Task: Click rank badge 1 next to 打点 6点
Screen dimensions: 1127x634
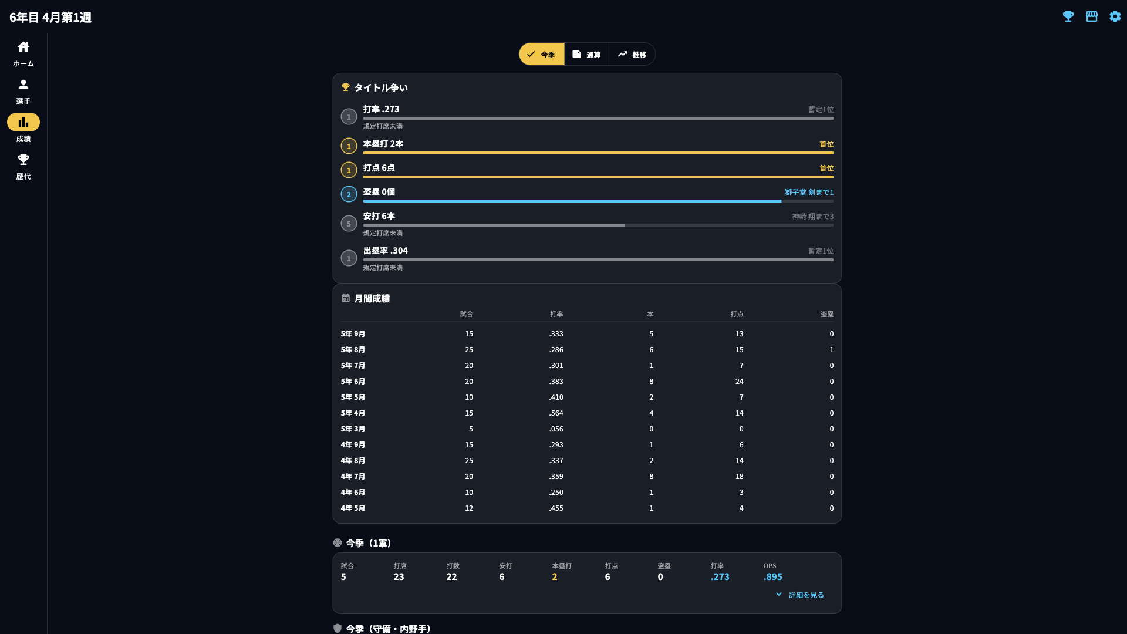Action: pyautogui.click(x=349, y=170)
